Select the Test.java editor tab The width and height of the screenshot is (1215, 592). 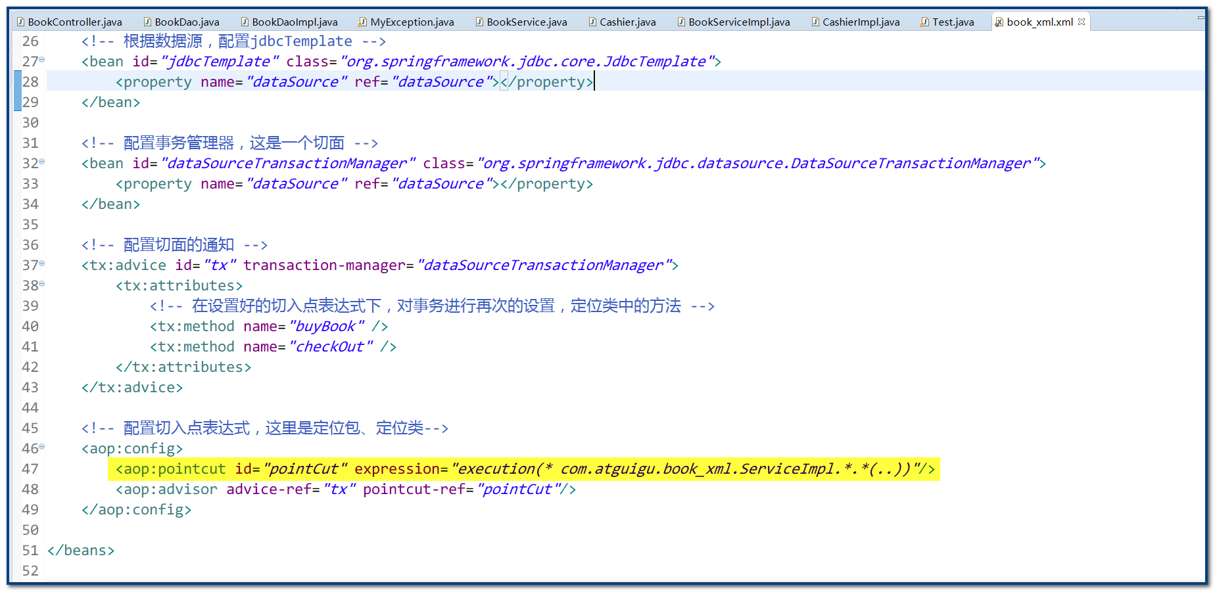(x=947, y=22)
